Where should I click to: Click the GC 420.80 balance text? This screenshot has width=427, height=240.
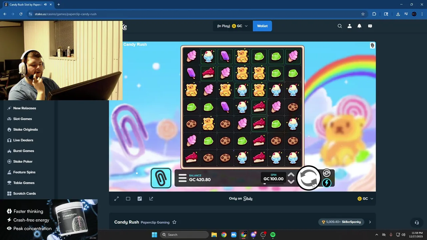pos(200,180)
